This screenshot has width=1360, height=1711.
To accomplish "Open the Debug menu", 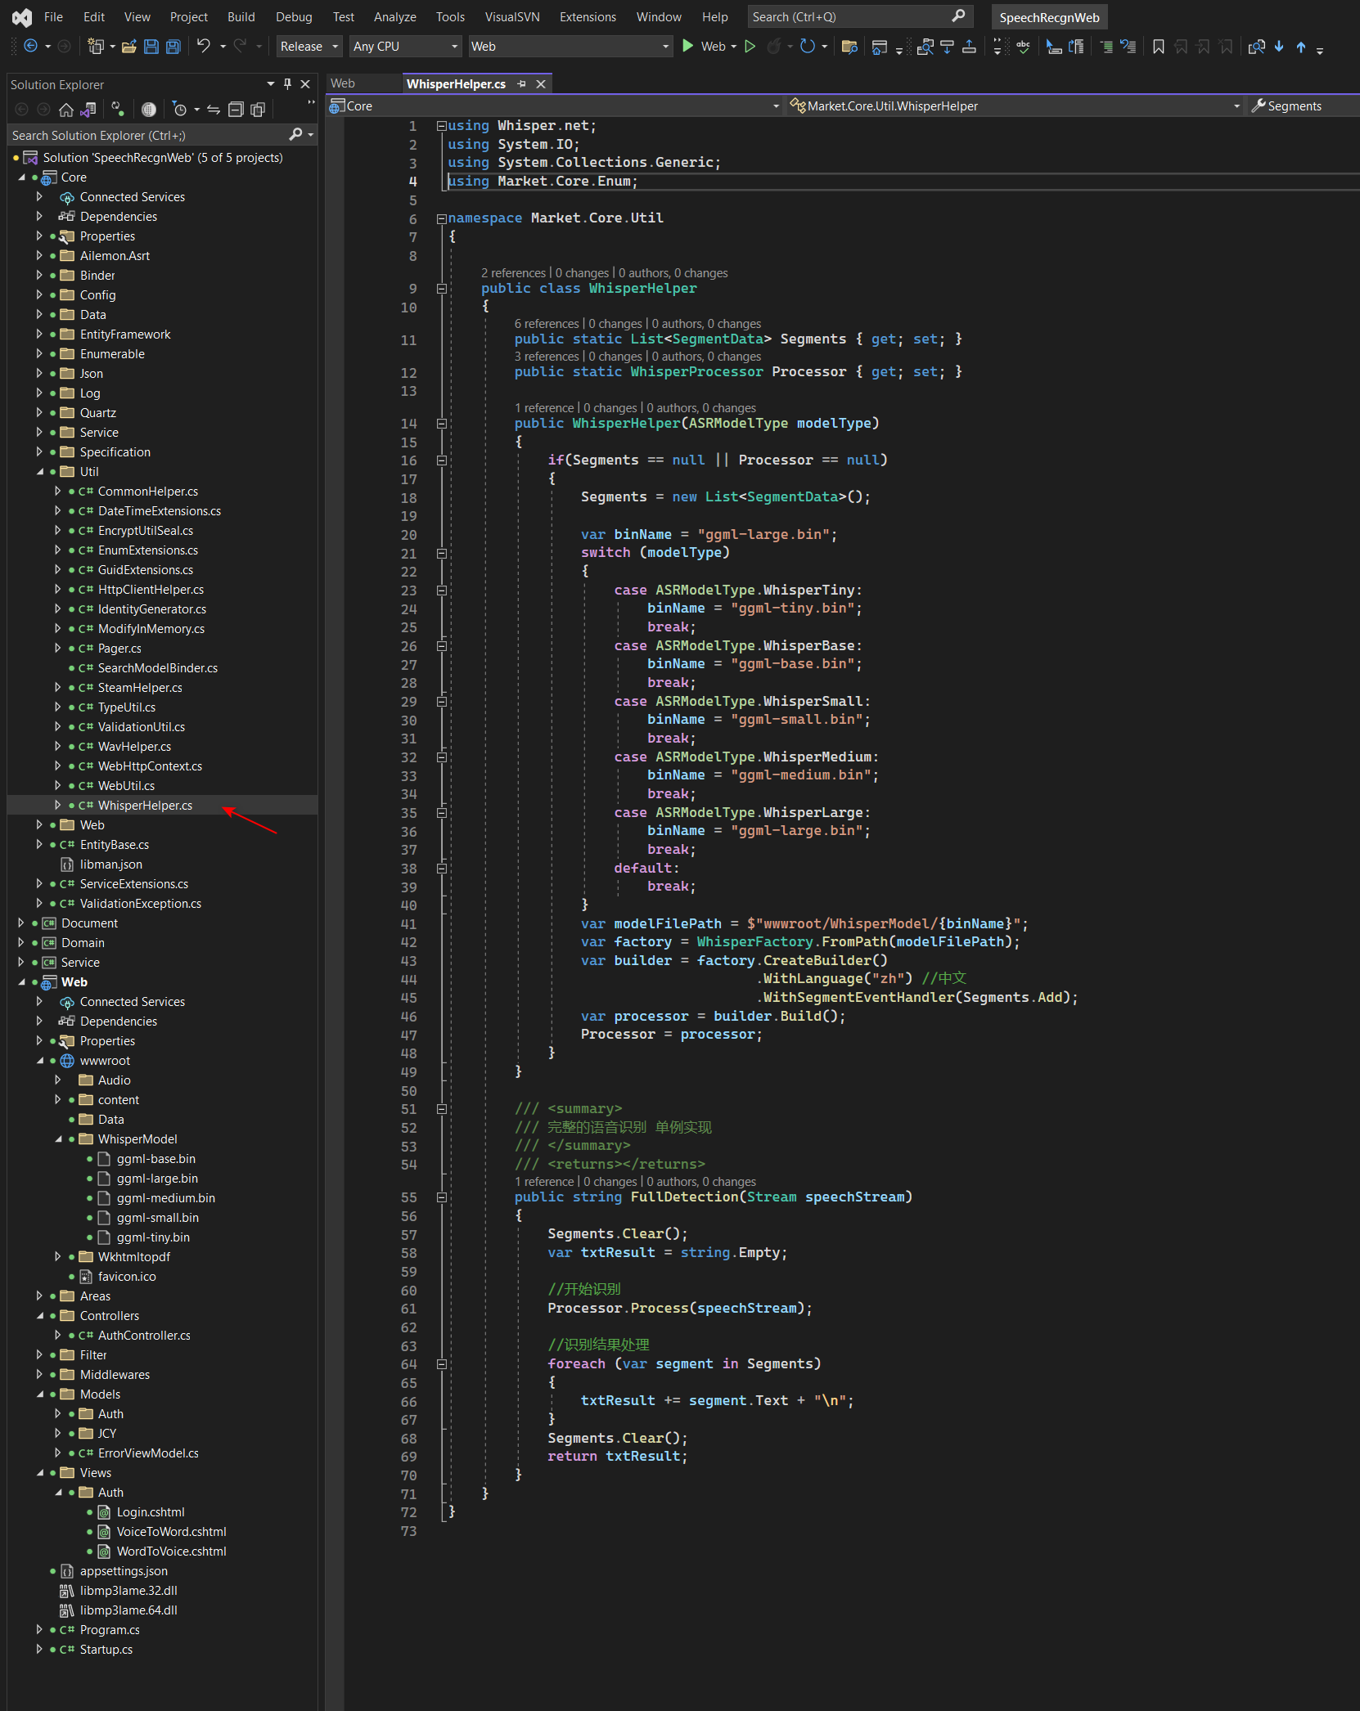I will pos(294,17).
